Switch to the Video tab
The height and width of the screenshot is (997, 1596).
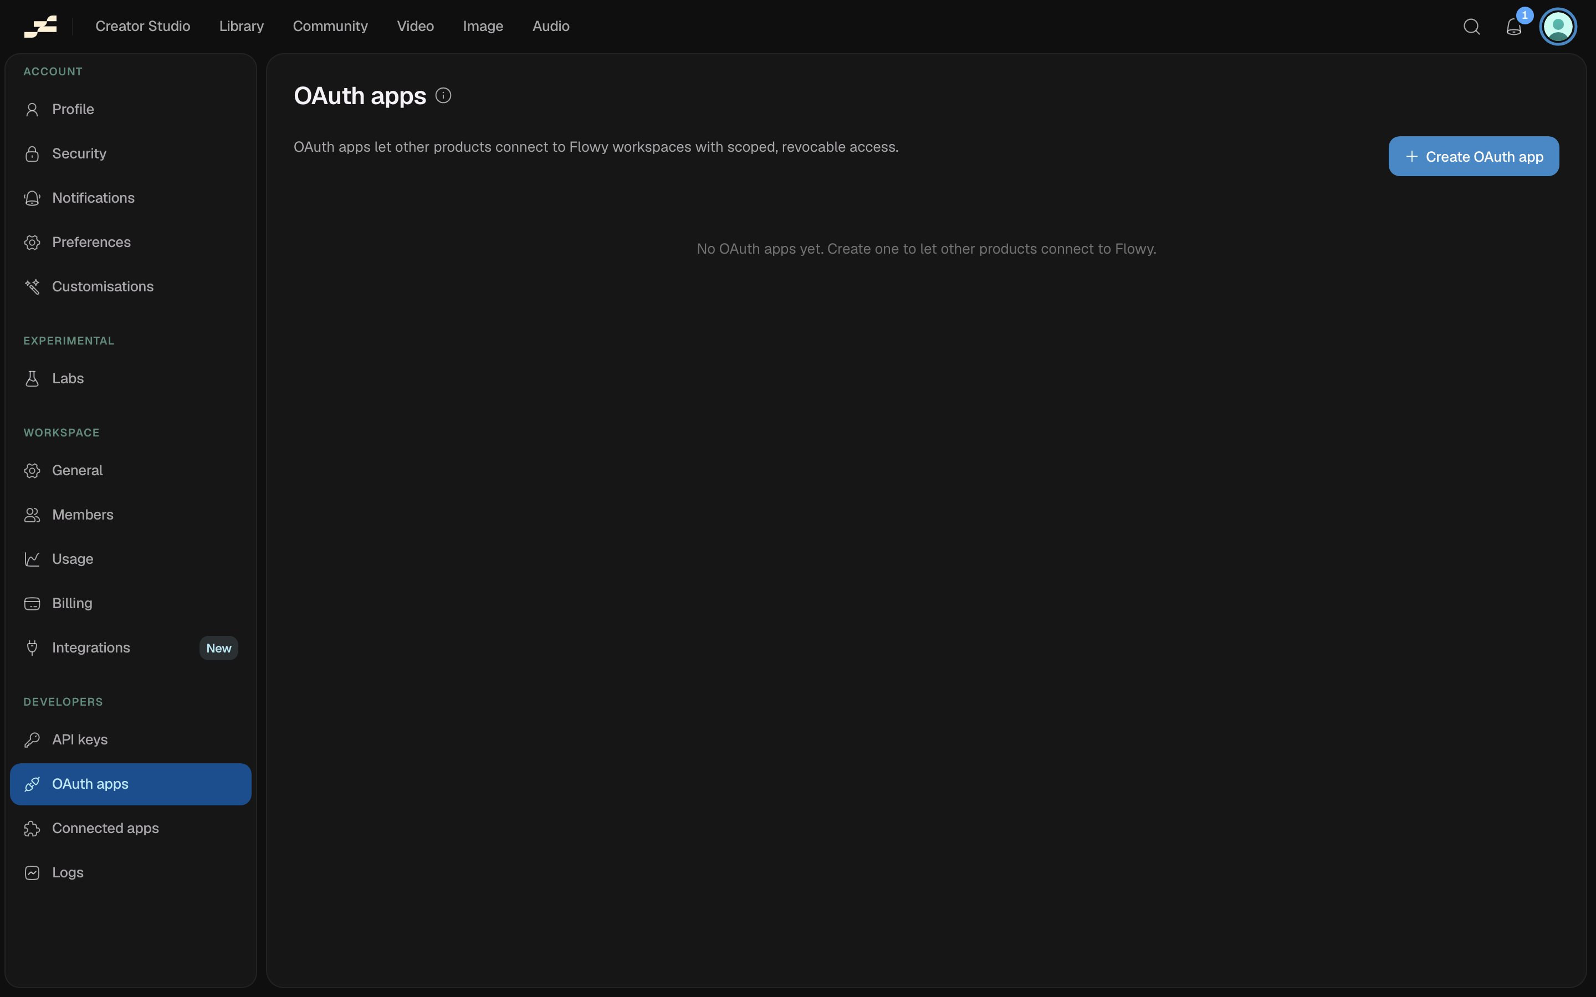click(x=416, y=27)
